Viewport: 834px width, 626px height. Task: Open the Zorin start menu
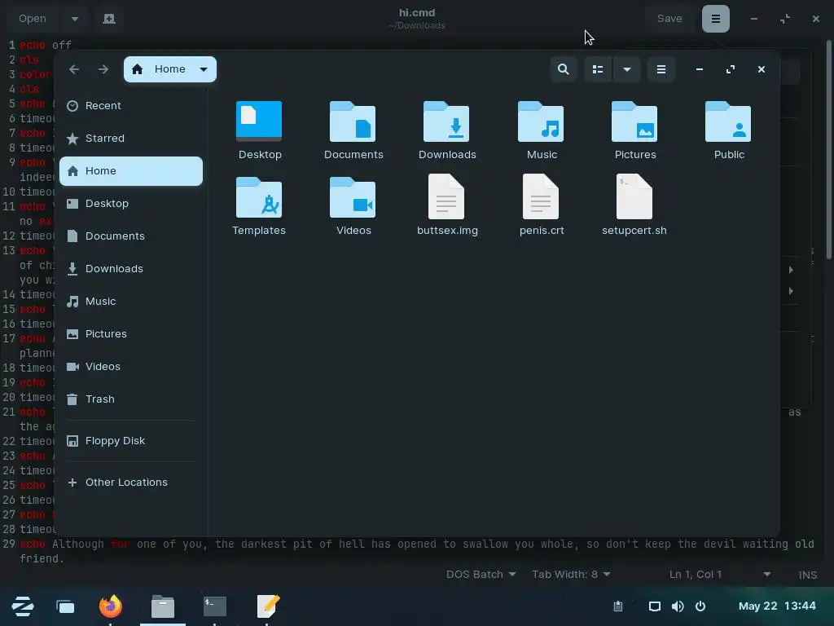(23, 606)
